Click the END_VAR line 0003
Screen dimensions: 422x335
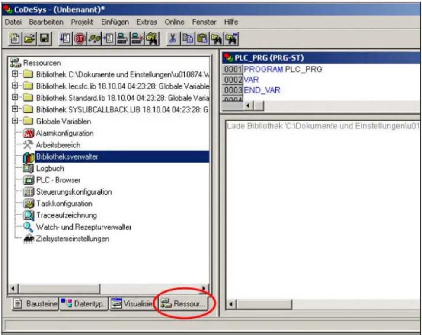pos(262,90)
